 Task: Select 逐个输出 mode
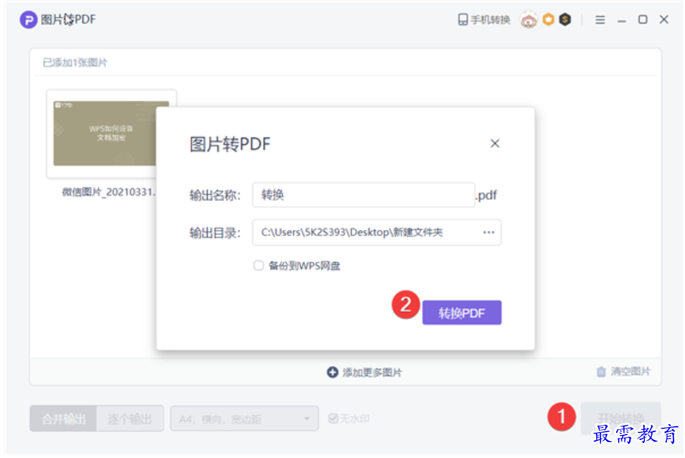(130, 419)
